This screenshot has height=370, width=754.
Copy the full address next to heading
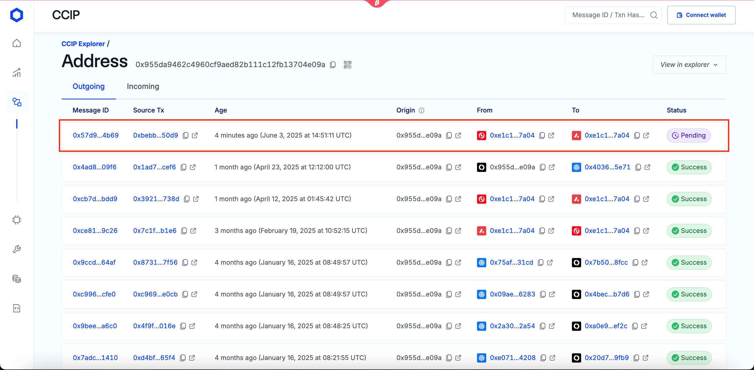333,65
